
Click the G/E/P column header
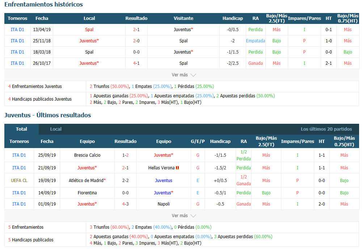point(198,141)
